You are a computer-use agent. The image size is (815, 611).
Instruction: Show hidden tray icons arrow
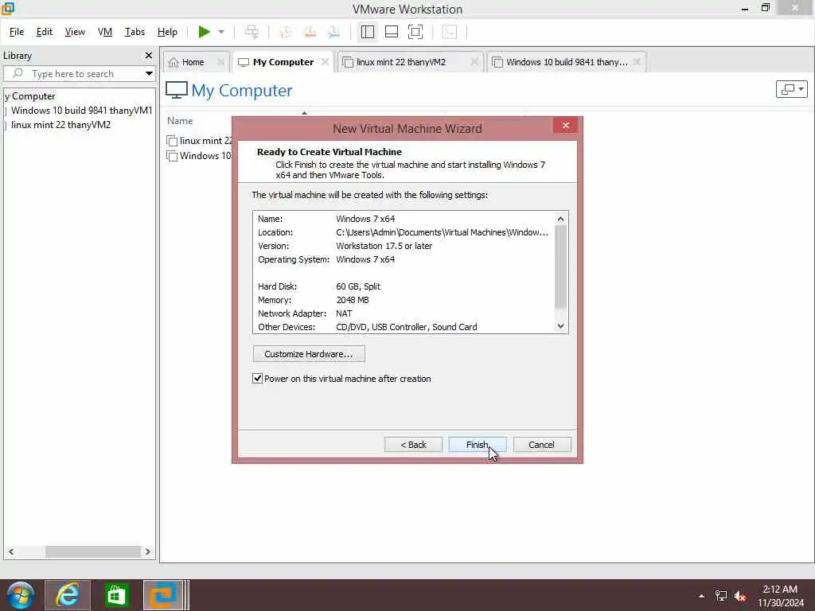702,596
